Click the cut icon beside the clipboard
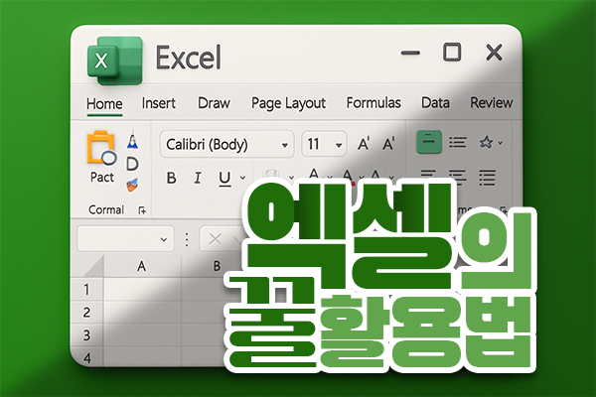596x397 pixels. [132, 141]
